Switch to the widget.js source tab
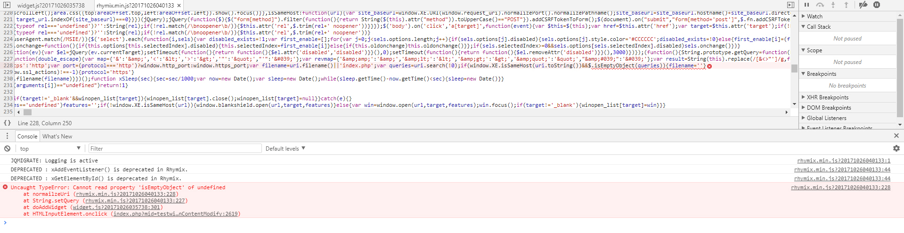 [x=51, y=5]
